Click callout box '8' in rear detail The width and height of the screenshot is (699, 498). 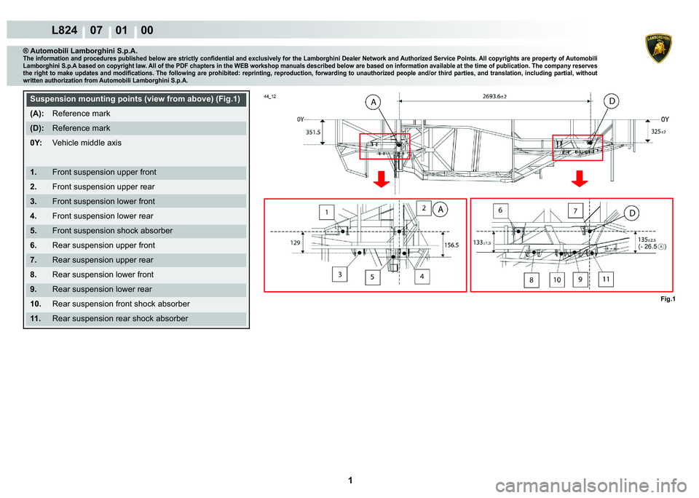[x=532, y=280]
